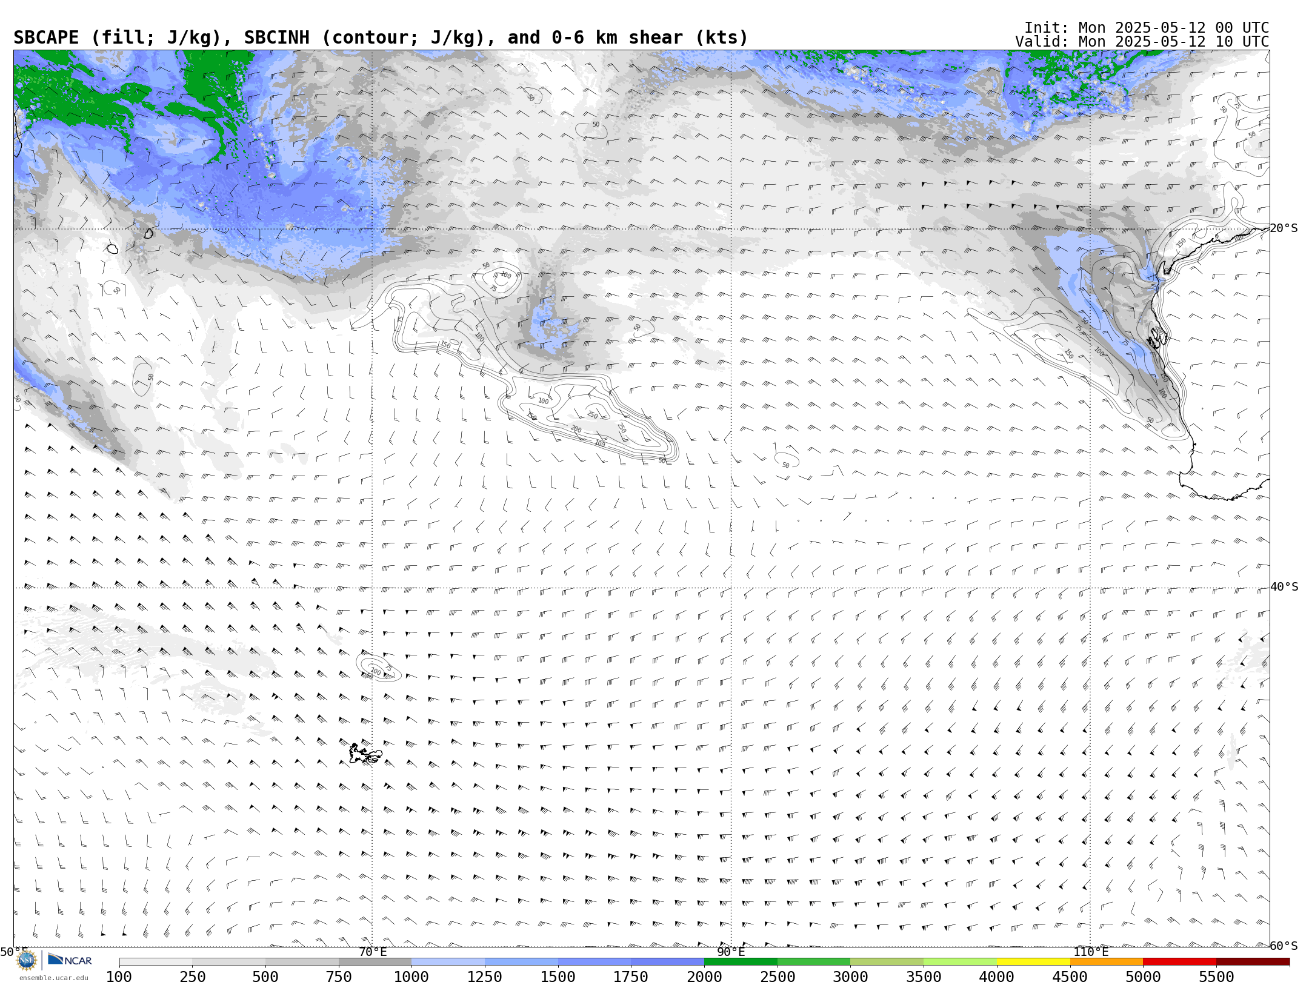Screen dimensions: 1309x985
Task: Click the 70°E longitude label
Action: click(373, 952)
